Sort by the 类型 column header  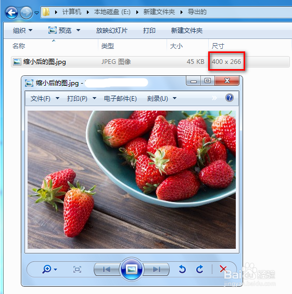[107, 46]
